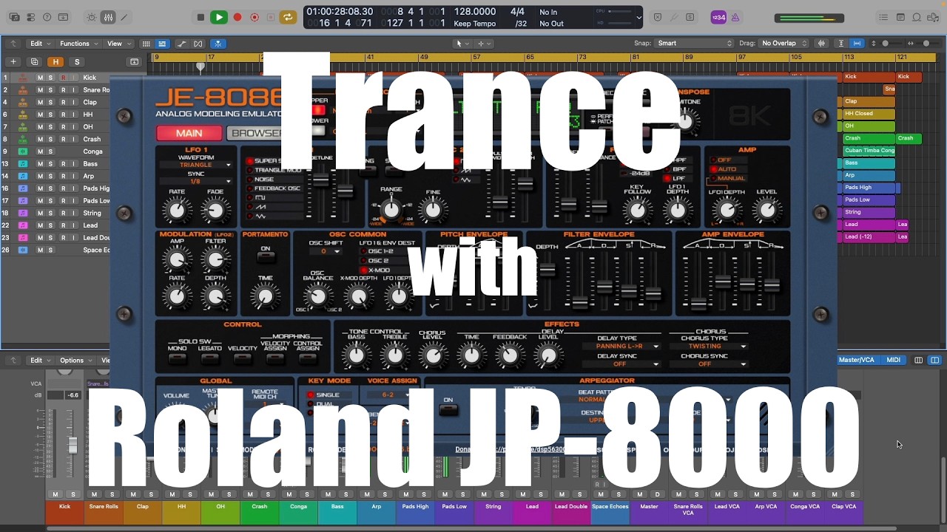Switch to Master/VCA mixer tab
This screenshot has height=532, width=947.
pyautogui.click(x=856, y=360)
